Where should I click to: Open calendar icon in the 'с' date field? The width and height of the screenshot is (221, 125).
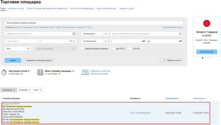tap(144, 41)
